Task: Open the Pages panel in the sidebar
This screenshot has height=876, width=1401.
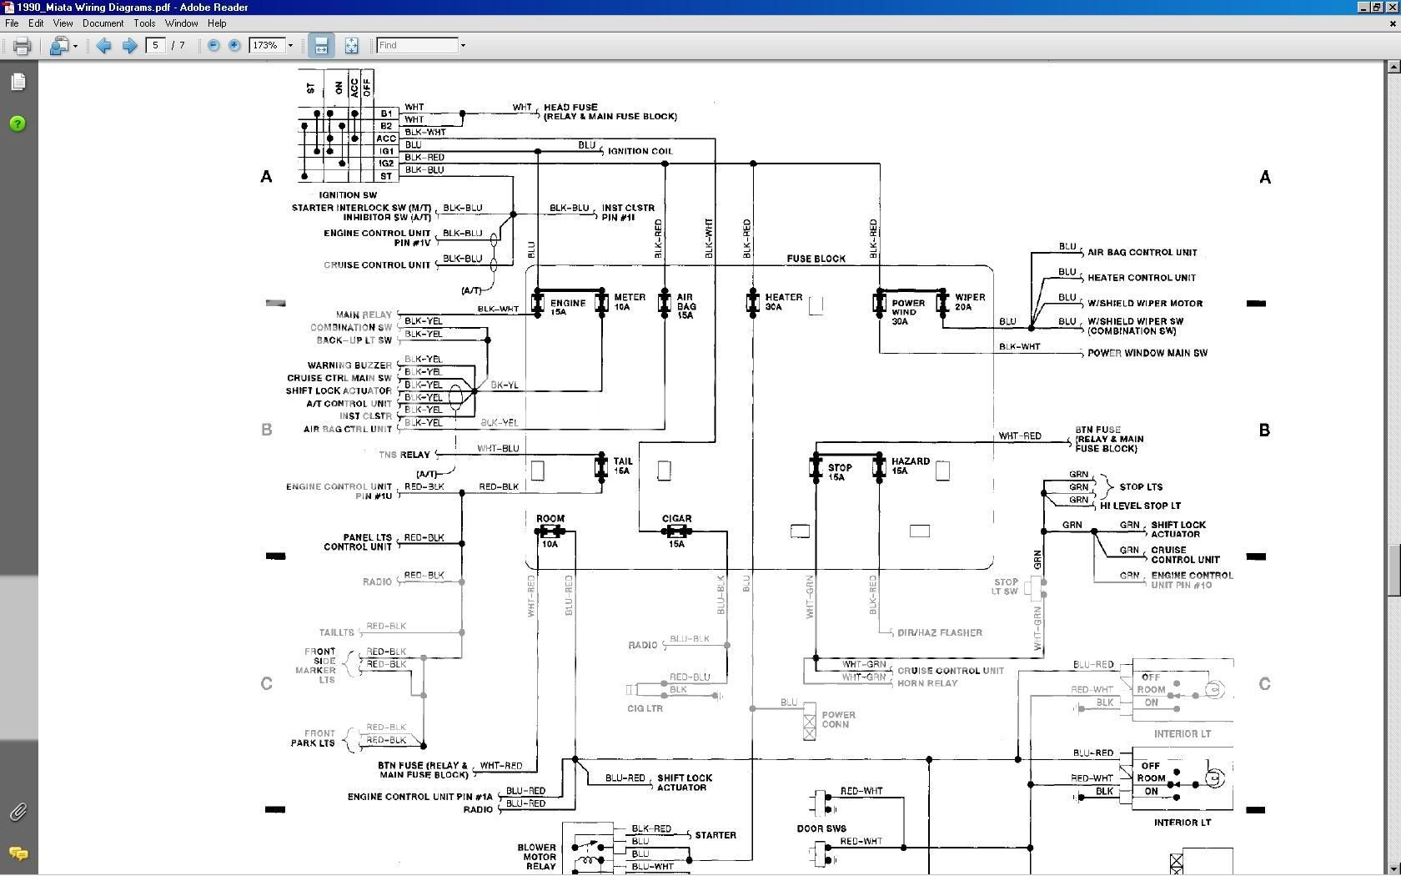Action: click(18, 82)
